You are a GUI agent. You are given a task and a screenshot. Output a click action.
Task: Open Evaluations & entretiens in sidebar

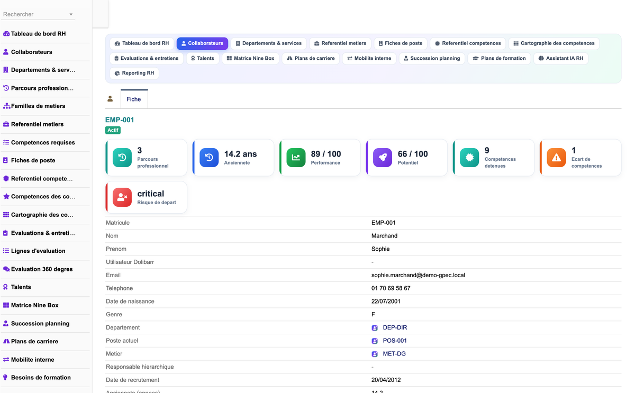[43, 233]
